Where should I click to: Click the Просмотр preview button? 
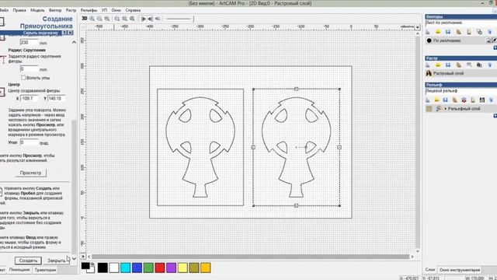31,173
